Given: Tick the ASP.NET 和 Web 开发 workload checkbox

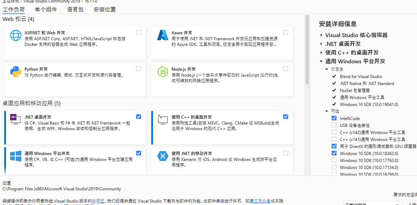Looking at the screenshot, I should [x=138, y=33].
